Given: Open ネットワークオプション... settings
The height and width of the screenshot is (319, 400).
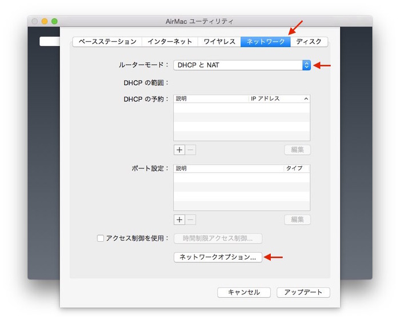Looking at the screenshot, I should pyautogui.click(x=218, y=257).
